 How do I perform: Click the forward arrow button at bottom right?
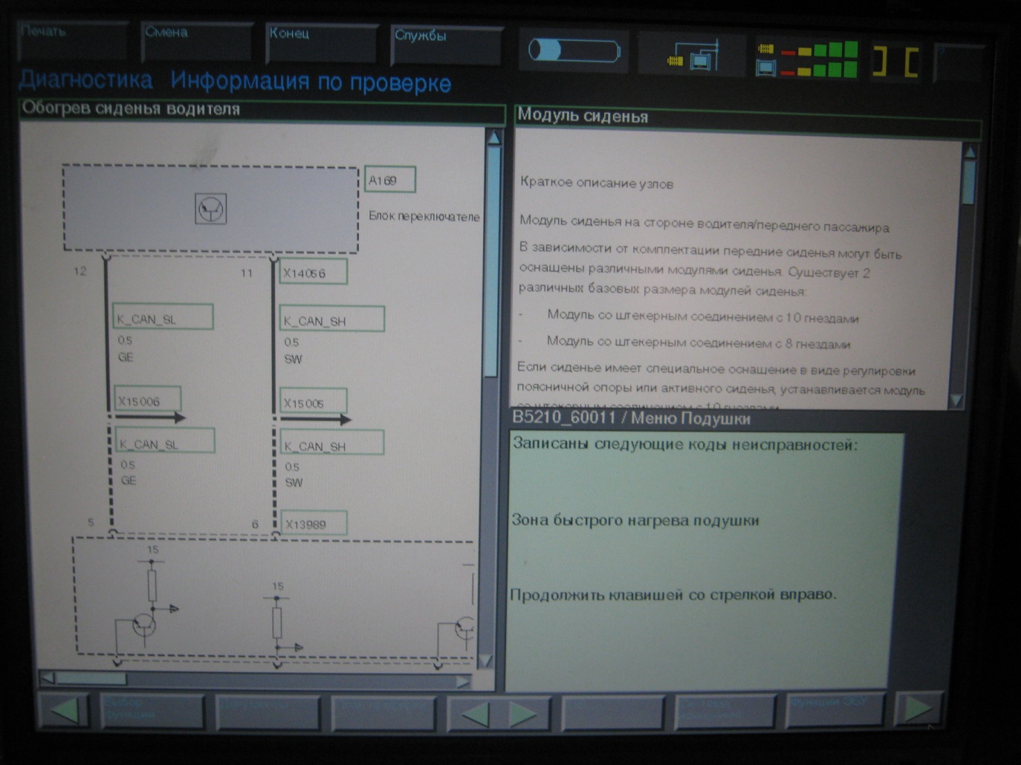(x=919, y=709)
